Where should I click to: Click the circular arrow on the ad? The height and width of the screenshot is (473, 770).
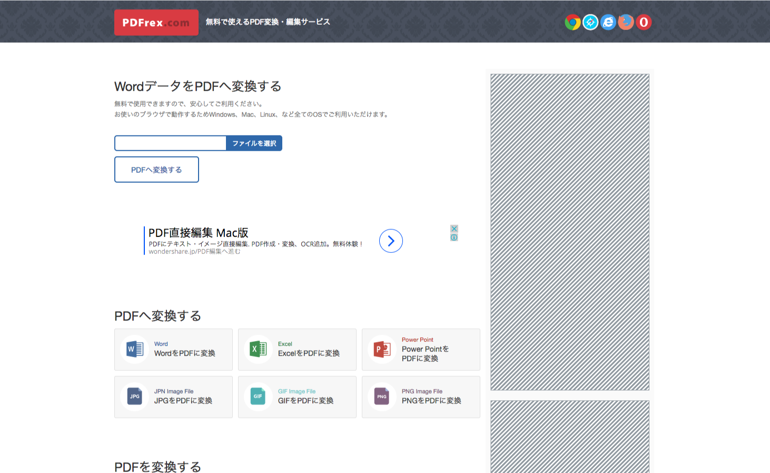[x=391, y=241]
